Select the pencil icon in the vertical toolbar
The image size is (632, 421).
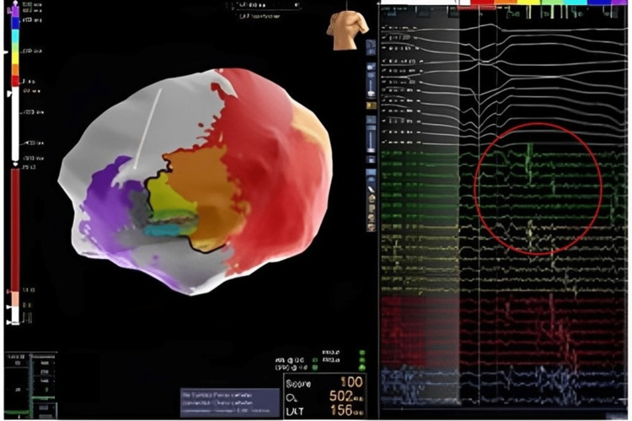371,188
